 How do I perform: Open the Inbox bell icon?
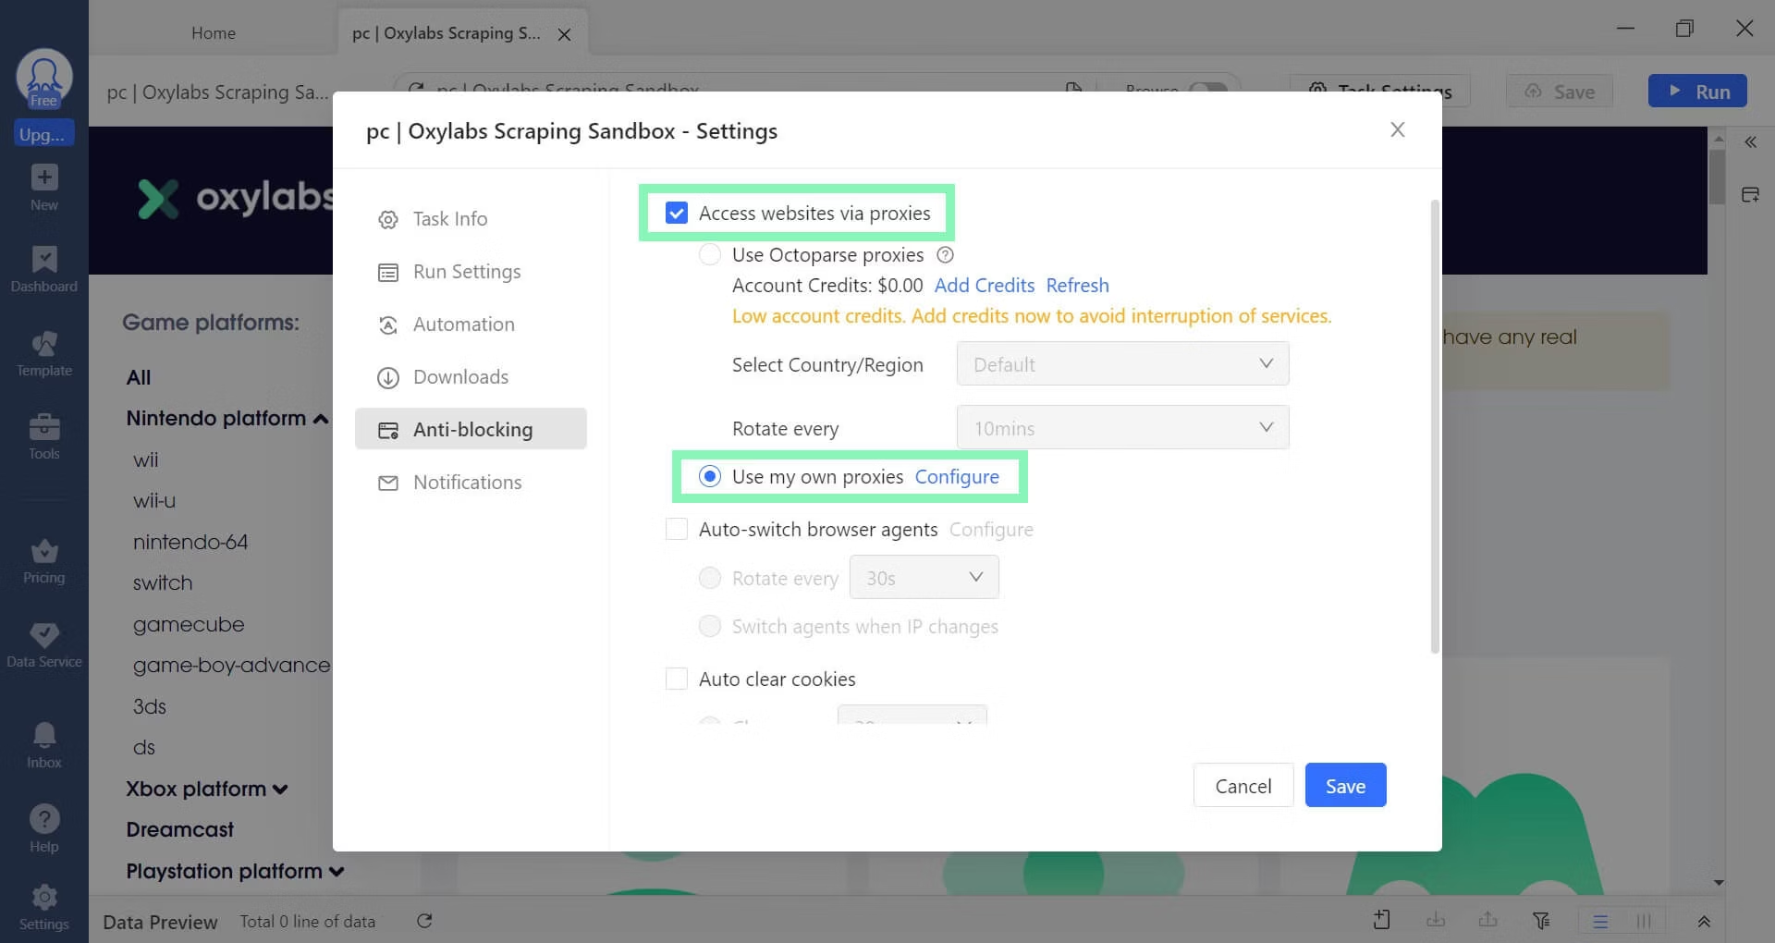coord(43,737)
